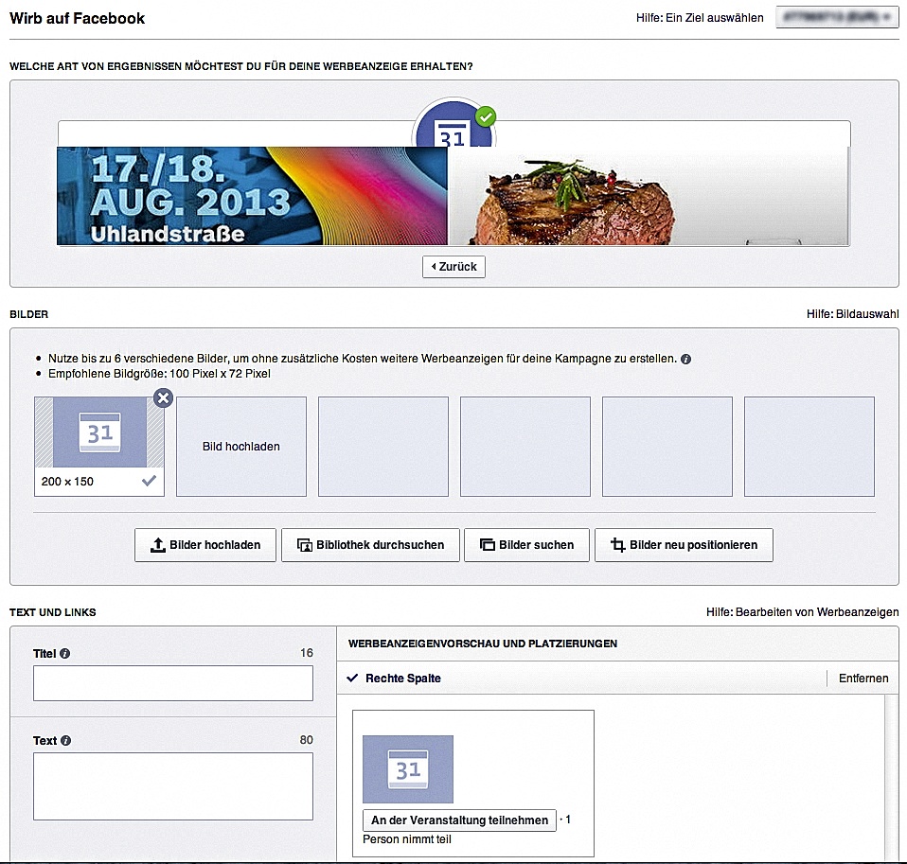The height and width of the screenshot is (864, 907).
Task: Click the preview pane vertical scrollbar
Action: (x=890, y=778)
